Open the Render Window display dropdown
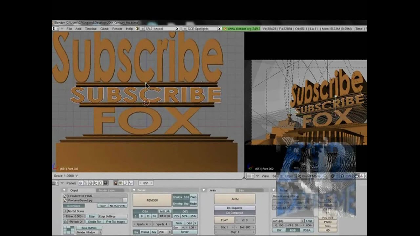Image resolution: width=420 pixels, height=236 pixels. [x=89, y=232]
